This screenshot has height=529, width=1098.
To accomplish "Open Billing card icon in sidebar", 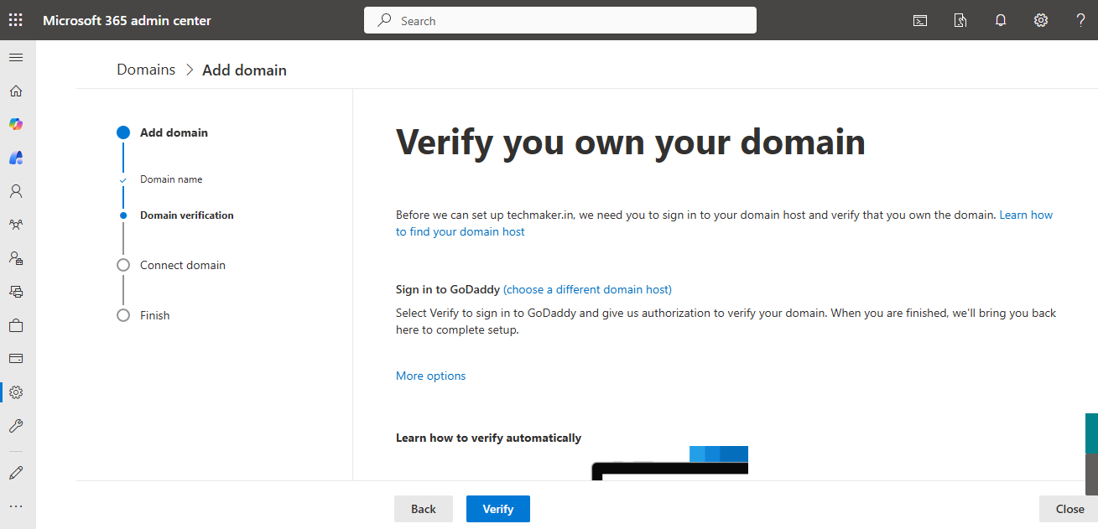I will point(16,358).
